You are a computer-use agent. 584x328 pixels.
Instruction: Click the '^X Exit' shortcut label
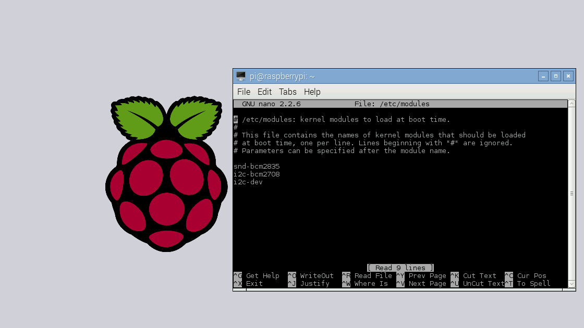click(248, 283)
